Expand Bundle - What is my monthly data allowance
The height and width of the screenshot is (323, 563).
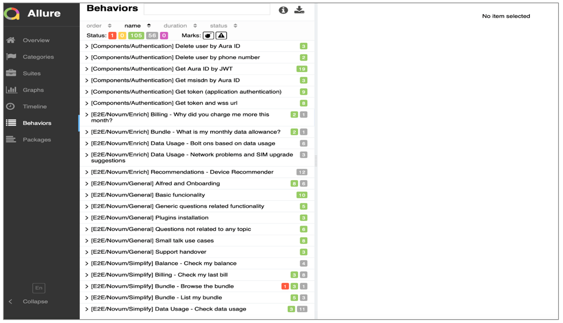[x=197, y=132]
